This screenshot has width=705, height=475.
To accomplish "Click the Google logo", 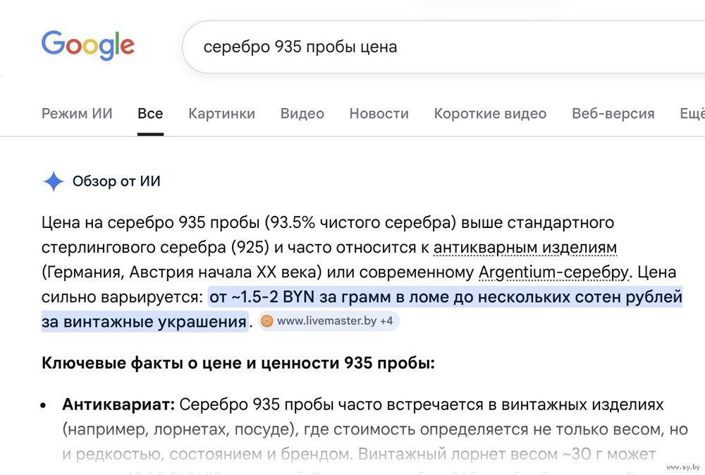I will pos(87,46).
